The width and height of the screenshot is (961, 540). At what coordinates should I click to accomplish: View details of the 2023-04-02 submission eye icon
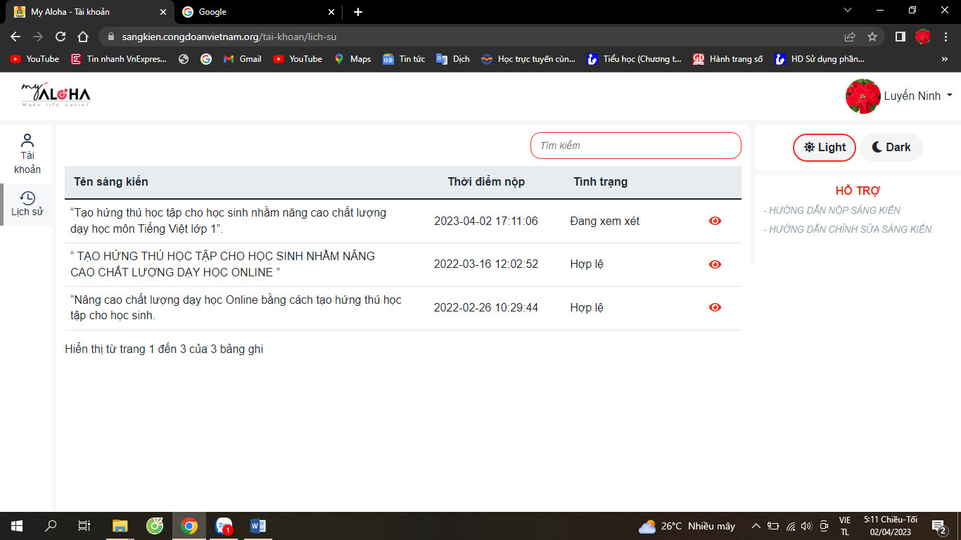tap(715, 221)
